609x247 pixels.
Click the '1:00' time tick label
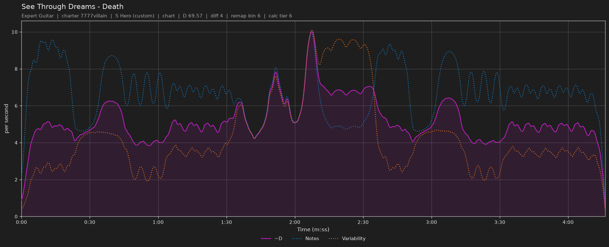[158, 222]
